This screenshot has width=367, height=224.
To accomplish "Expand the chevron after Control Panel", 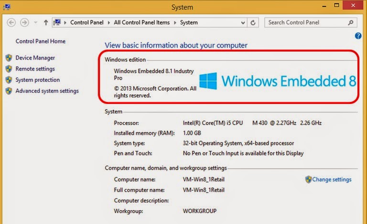I will click(x=109, y=22).
